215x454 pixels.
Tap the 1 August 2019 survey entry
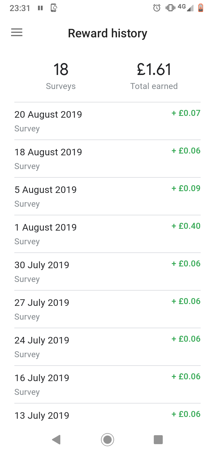[x=107, y=234]
